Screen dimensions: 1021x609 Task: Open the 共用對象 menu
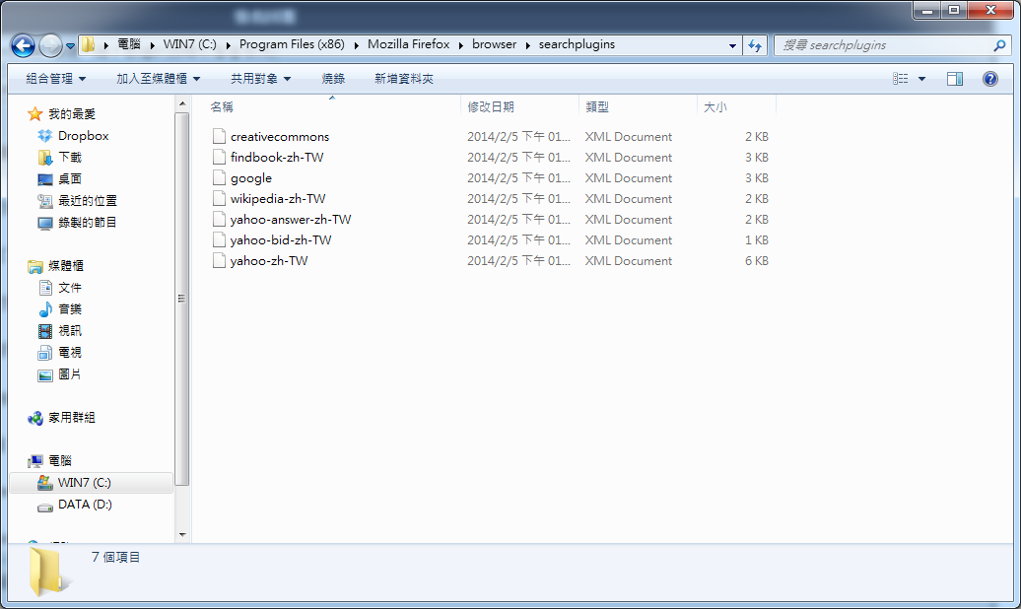(260, 79)
